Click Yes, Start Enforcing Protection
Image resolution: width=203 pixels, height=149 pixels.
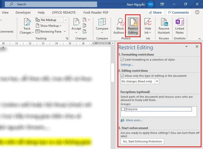(142, 141)
